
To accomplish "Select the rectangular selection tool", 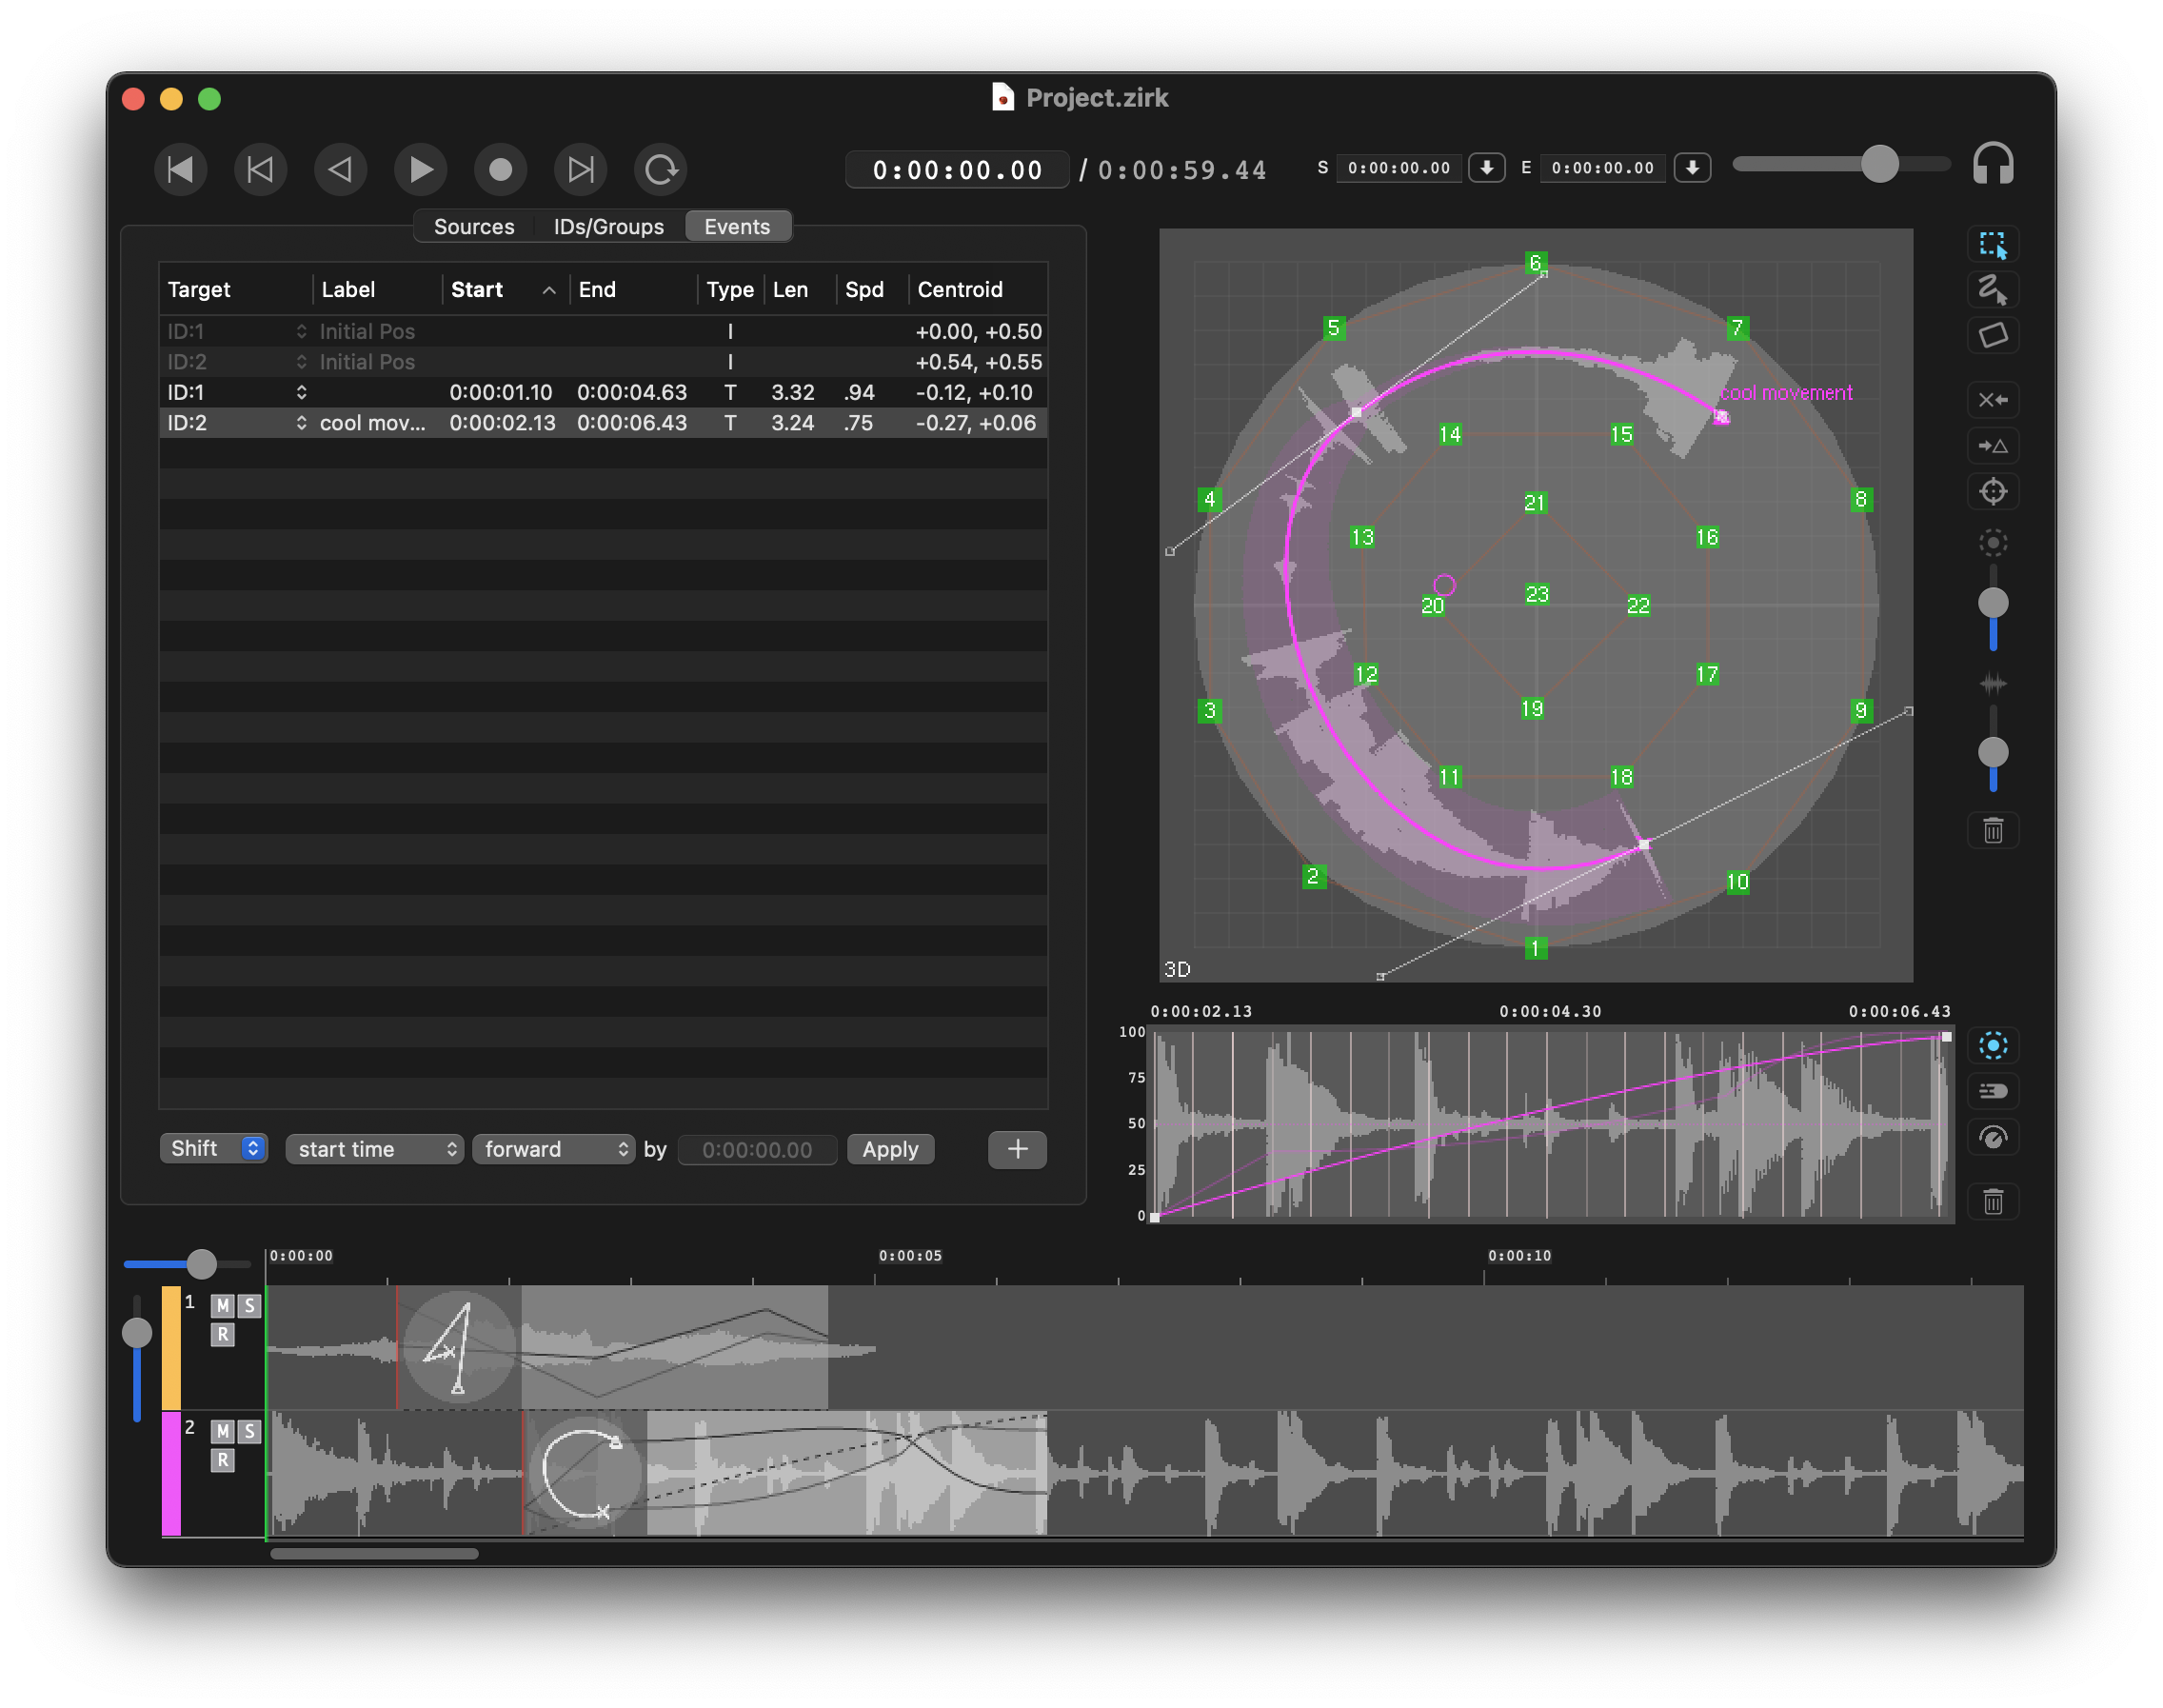I will pyautogui.click(x=1993, y=245).
